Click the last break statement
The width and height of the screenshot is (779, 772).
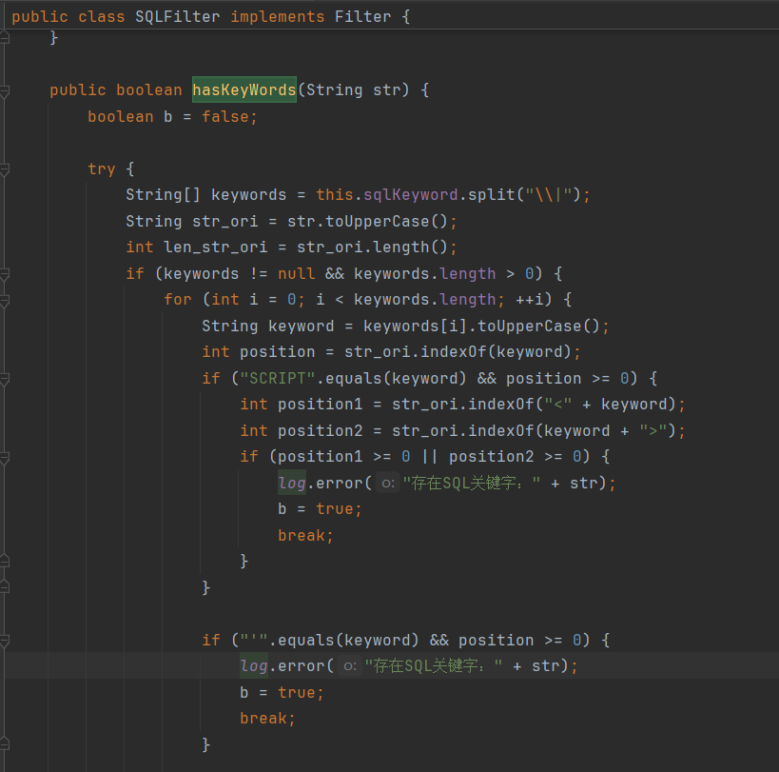(x=267, y=719)
